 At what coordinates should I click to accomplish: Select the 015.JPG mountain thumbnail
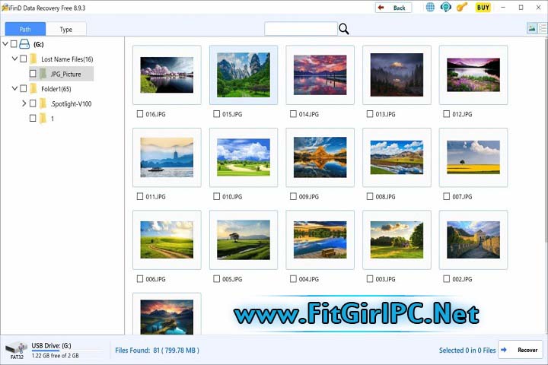tap(243, 75)
